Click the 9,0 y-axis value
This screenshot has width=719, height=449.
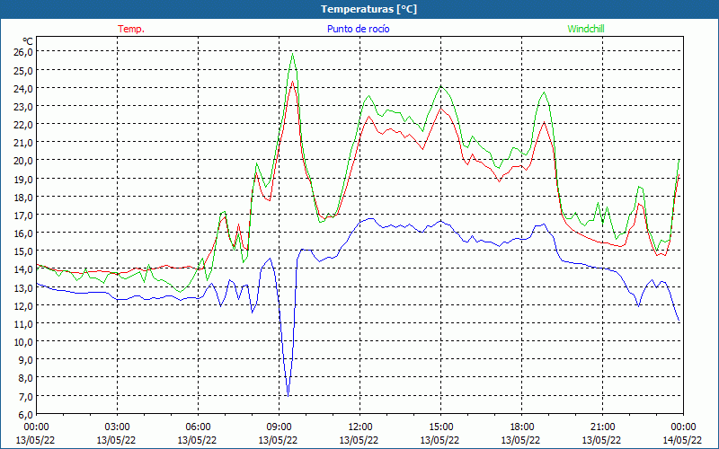coord(25,360)
